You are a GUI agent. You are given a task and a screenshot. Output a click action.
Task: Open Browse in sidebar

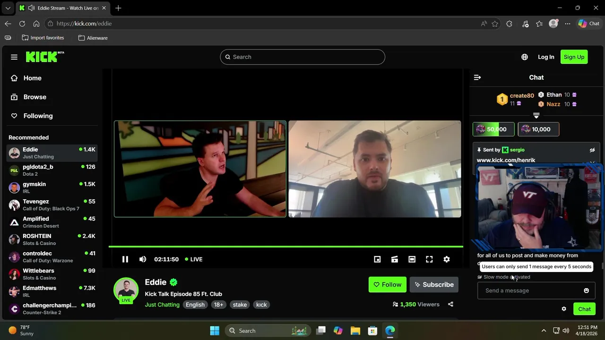tap(52, 97)
